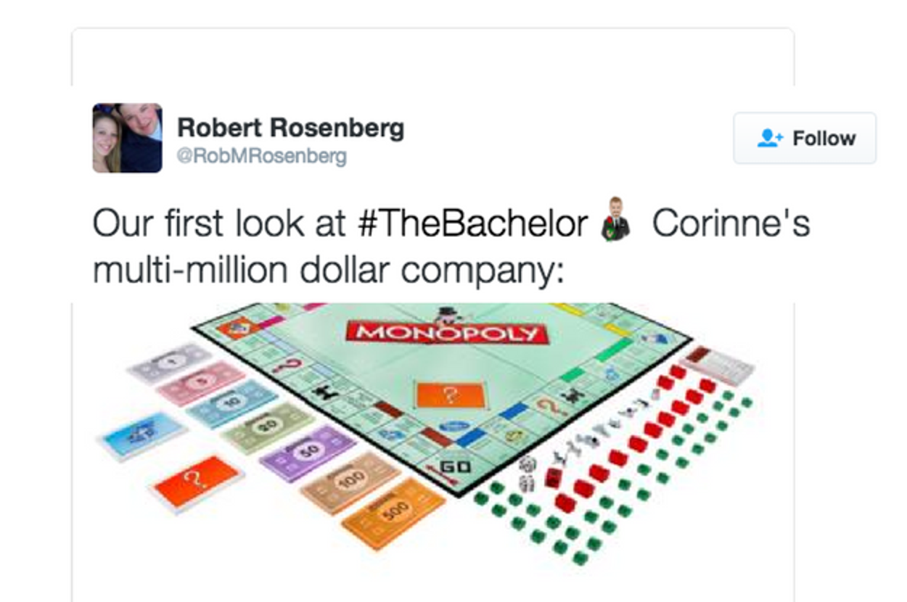Image resolution: width=907 pixels, height=602 pixels.
Task: Click the suited man emoji in tweet
Action: click(616, 218)
